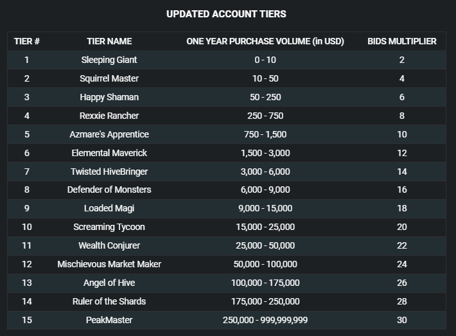456x336 pixels.
Task: Click the Happy Shaman cell
Action: tap(109, 97)
